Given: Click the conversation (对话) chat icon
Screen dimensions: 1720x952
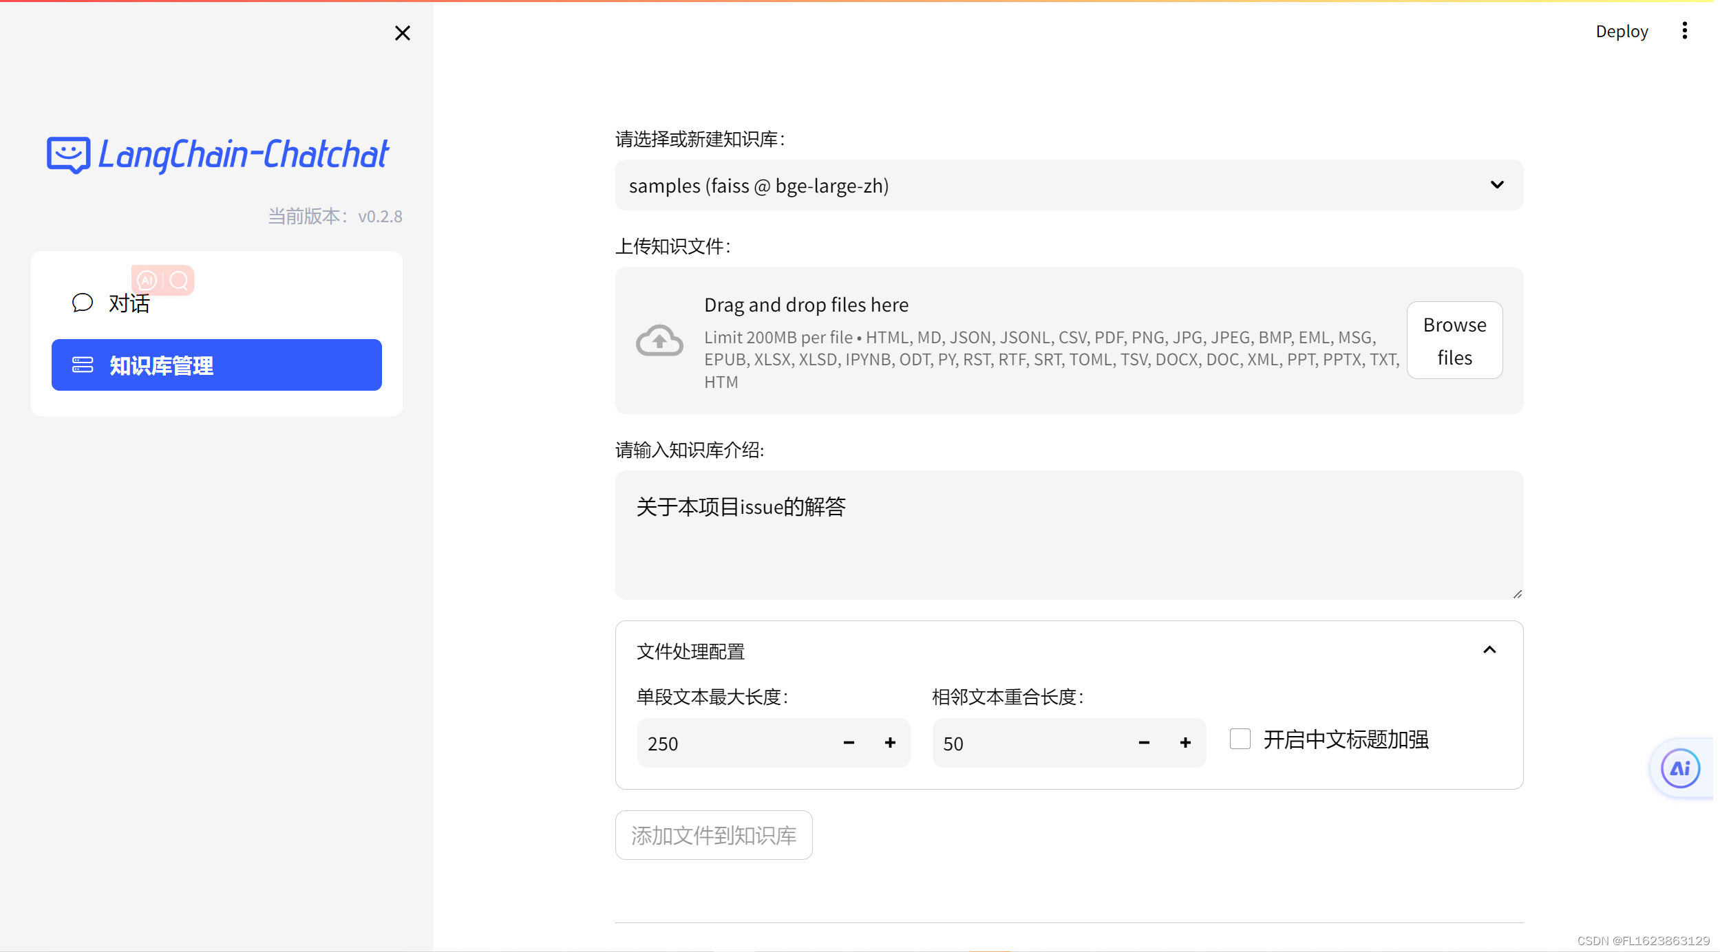Looking at the screenshot, I should [82, 303].
